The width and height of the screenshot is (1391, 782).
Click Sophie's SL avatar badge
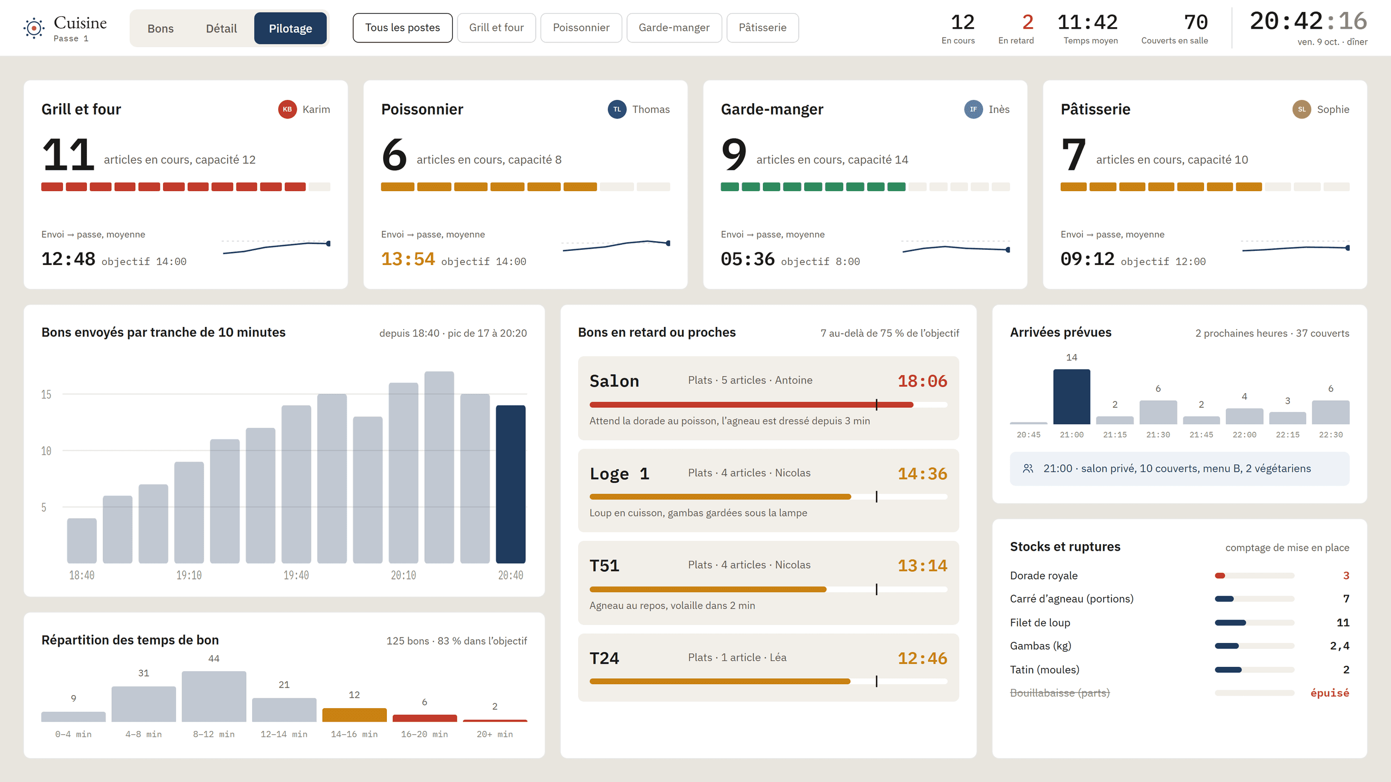coord(1301,109)
